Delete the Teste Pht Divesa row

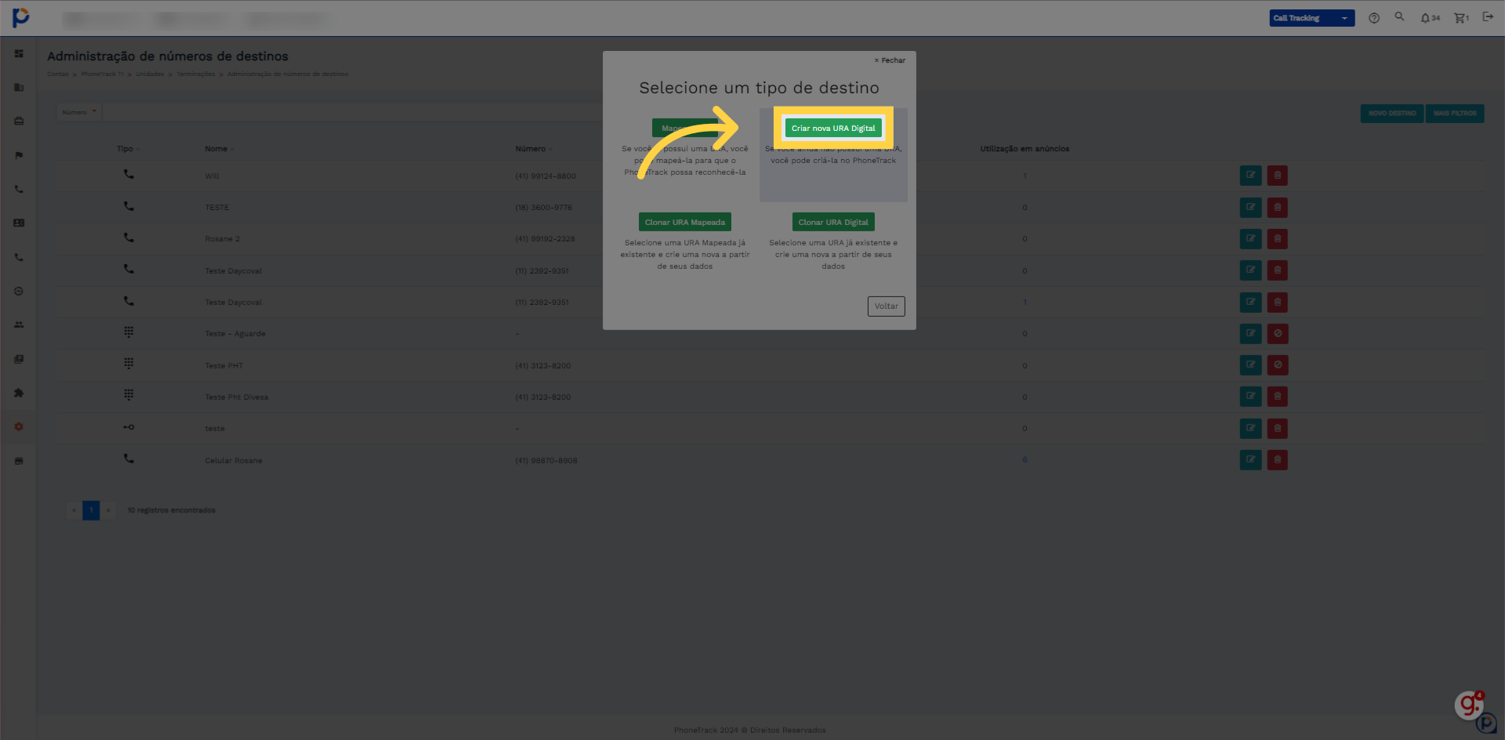pos(1277,397)
